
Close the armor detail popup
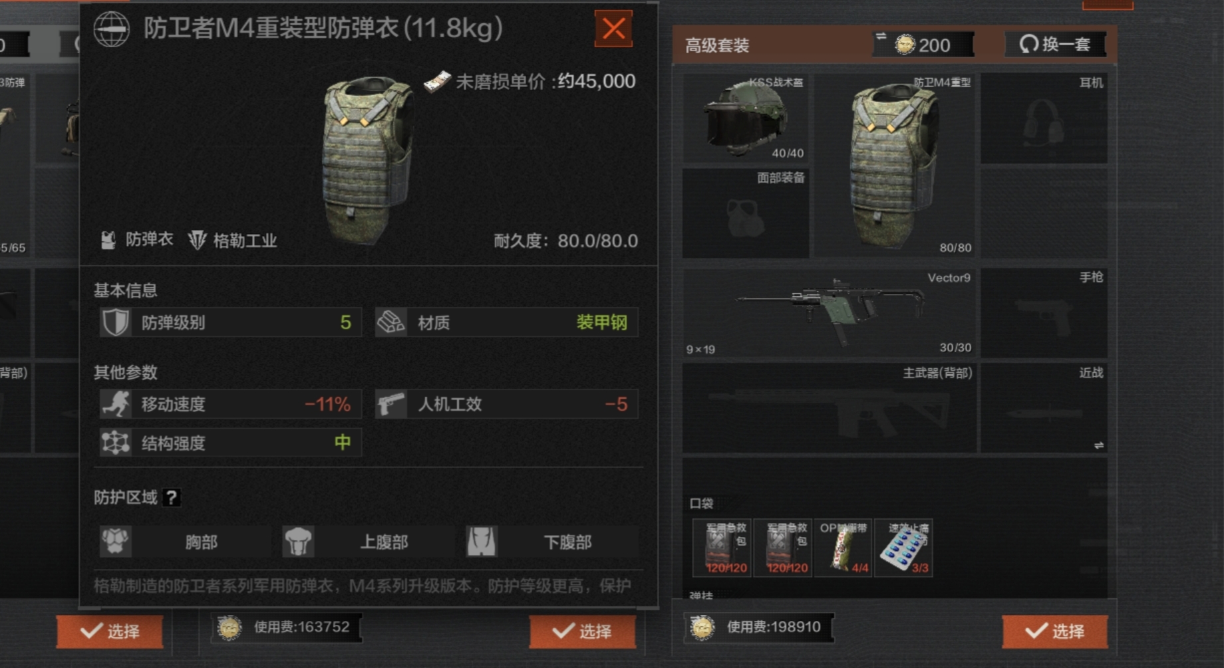613,29
